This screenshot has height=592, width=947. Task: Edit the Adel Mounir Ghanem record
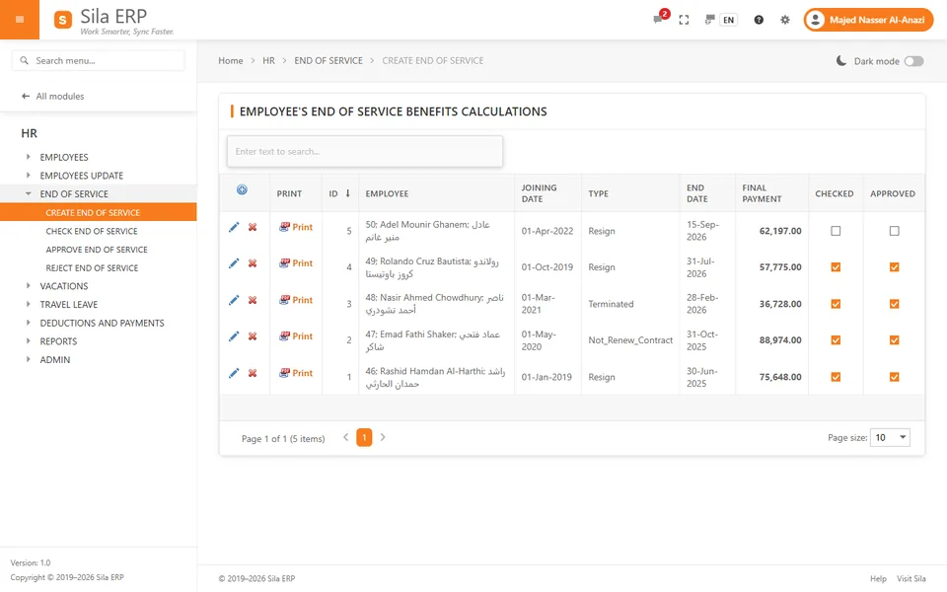[x=234, y=227]
